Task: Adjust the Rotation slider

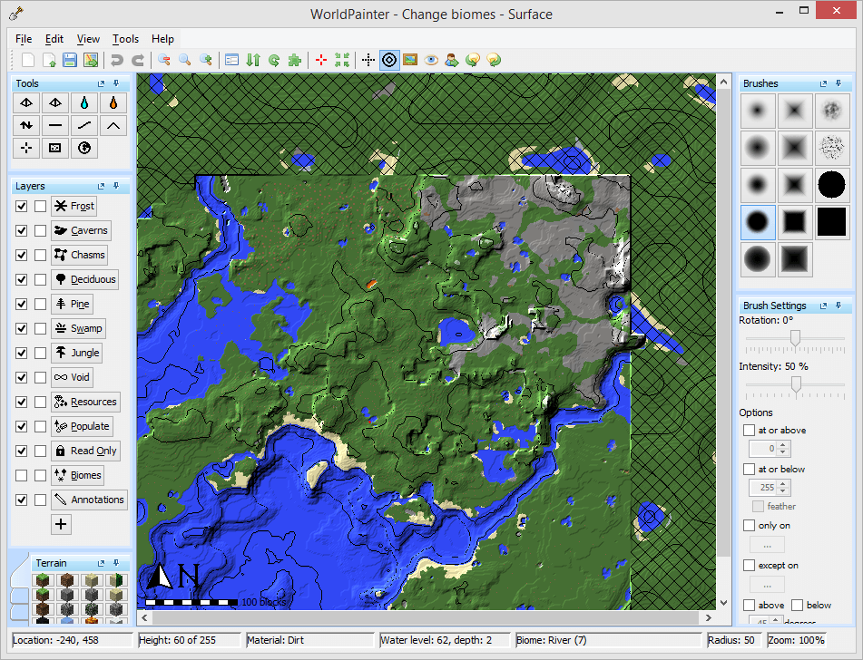Action: 795,338
